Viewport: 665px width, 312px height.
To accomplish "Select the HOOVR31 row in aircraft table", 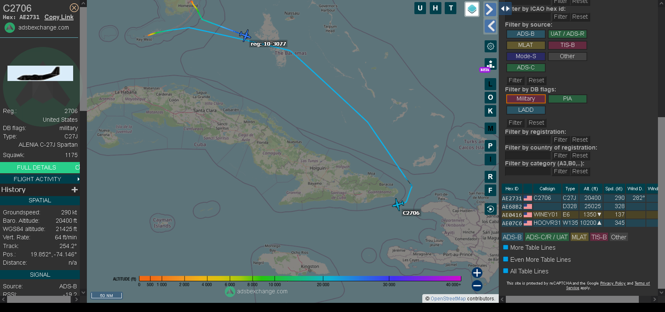I will (x=579, y=223).
